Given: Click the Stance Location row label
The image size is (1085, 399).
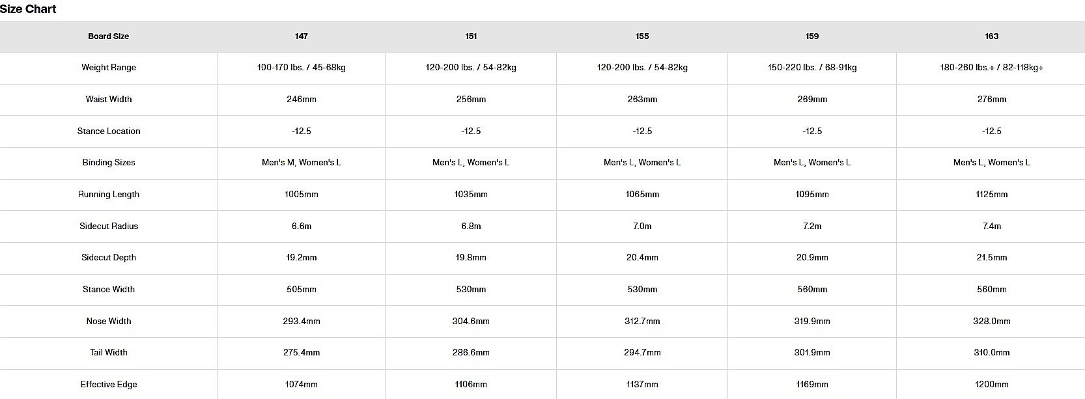Looking at the screenshot, I should [x=109, y=131].
